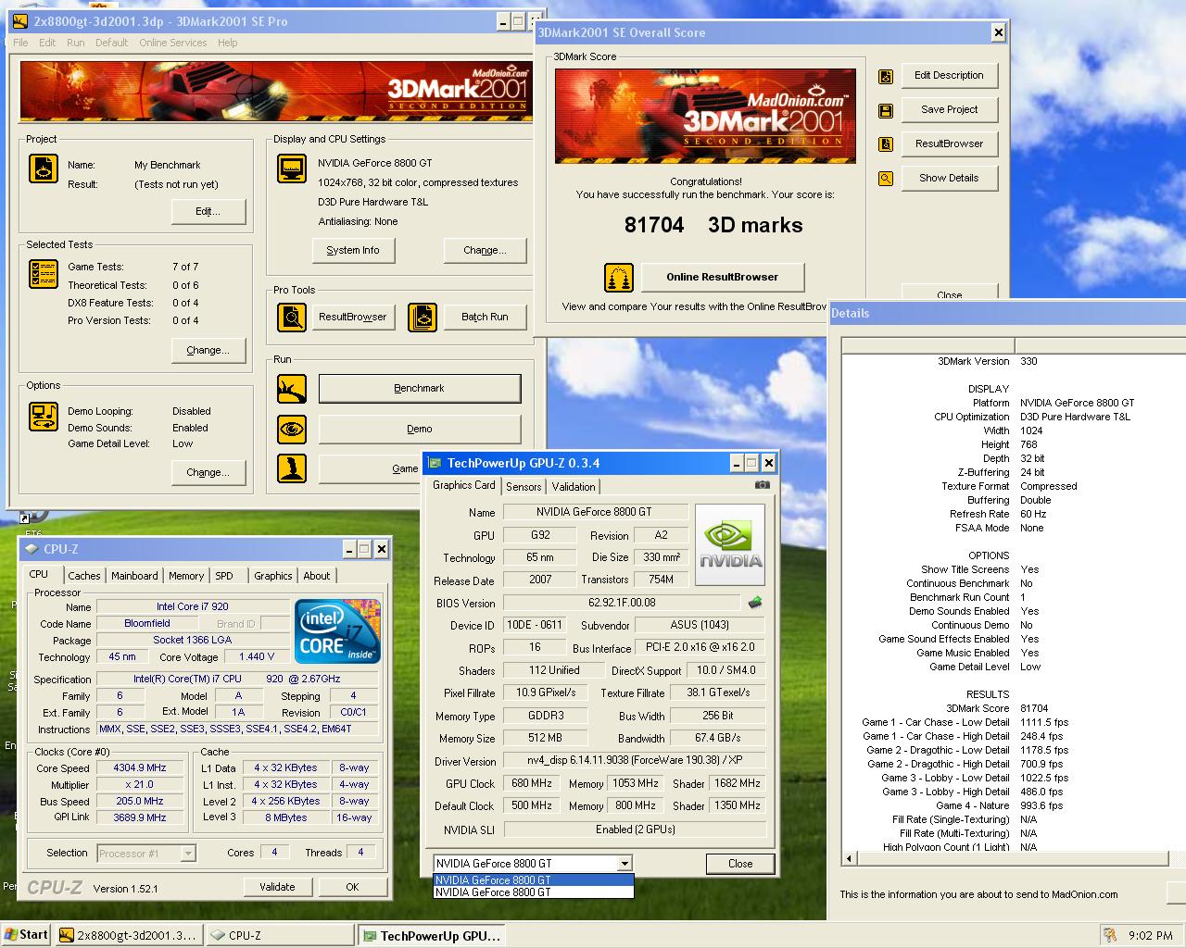Viewport: 1186px width, 948px height.
Task: Click the System Info button
Action: click(353, 250)
